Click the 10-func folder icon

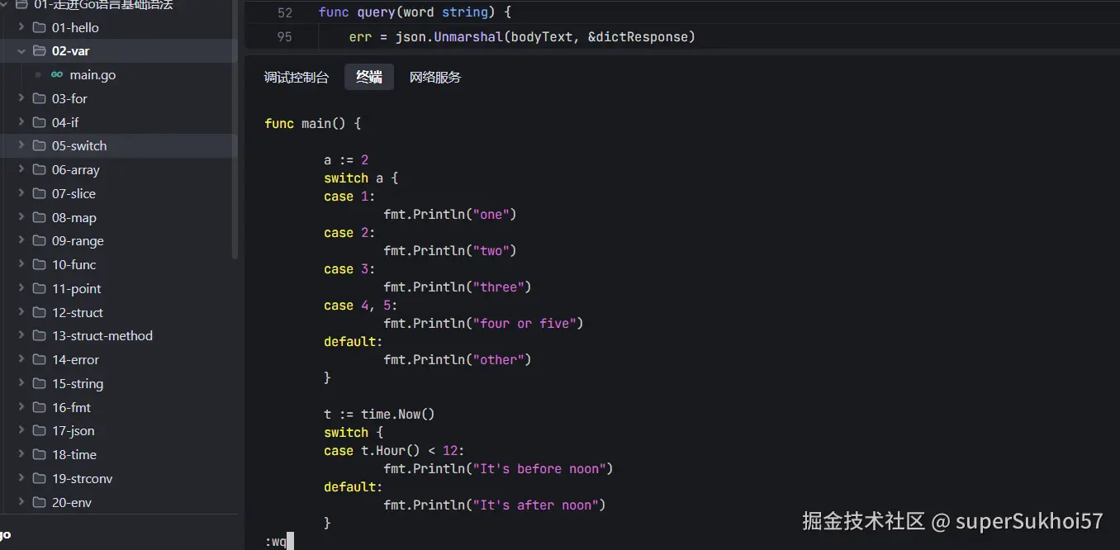click(39, 264)
